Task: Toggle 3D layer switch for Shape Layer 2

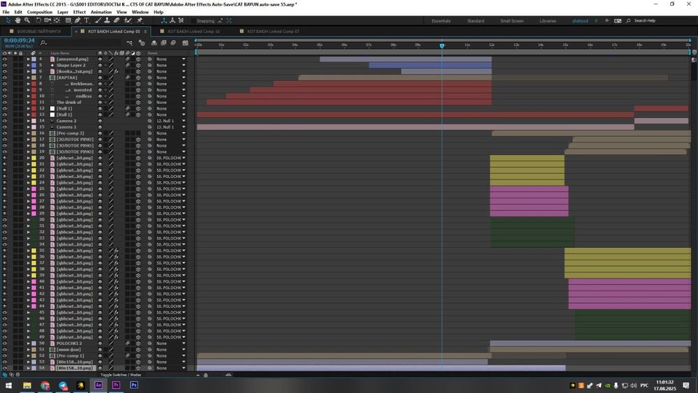Action: point(138,65)
